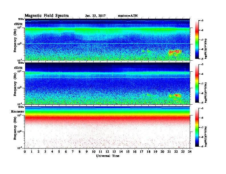
Task: Click the dD/dt panel color bar
Action: [x=197, y=84]
